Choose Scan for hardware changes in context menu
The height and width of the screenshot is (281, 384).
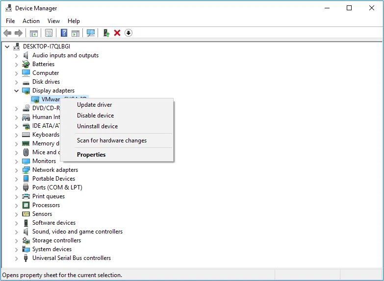pos(117,140)
